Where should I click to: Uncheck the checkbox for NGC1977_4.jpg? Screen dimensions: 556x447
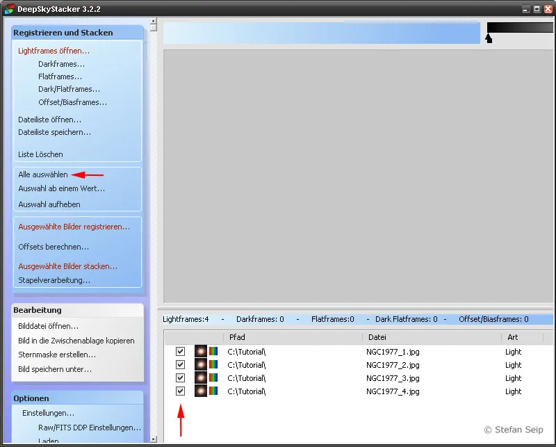tap(180, 391)
